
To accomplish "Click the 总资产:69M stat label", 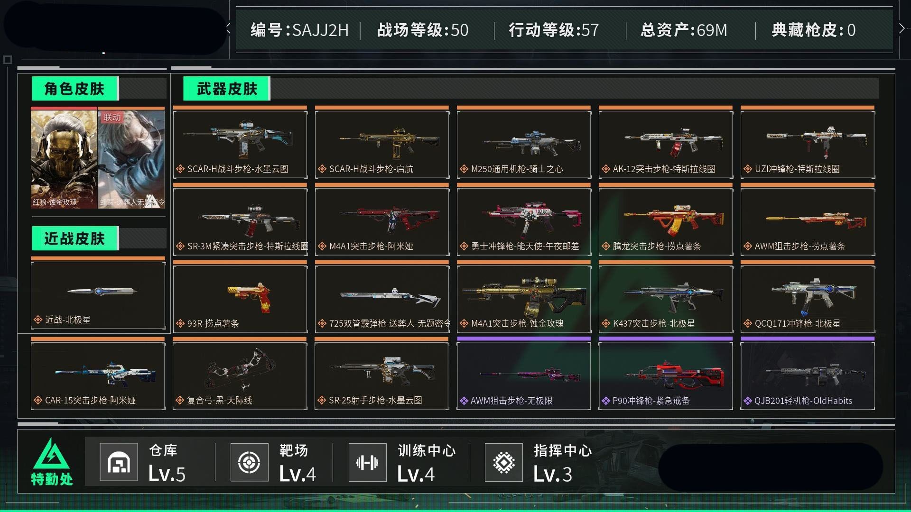I will click(684, 30).
